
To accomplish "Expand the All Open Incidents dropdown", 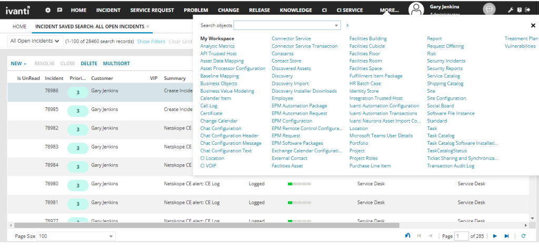I will click(35, 41).
